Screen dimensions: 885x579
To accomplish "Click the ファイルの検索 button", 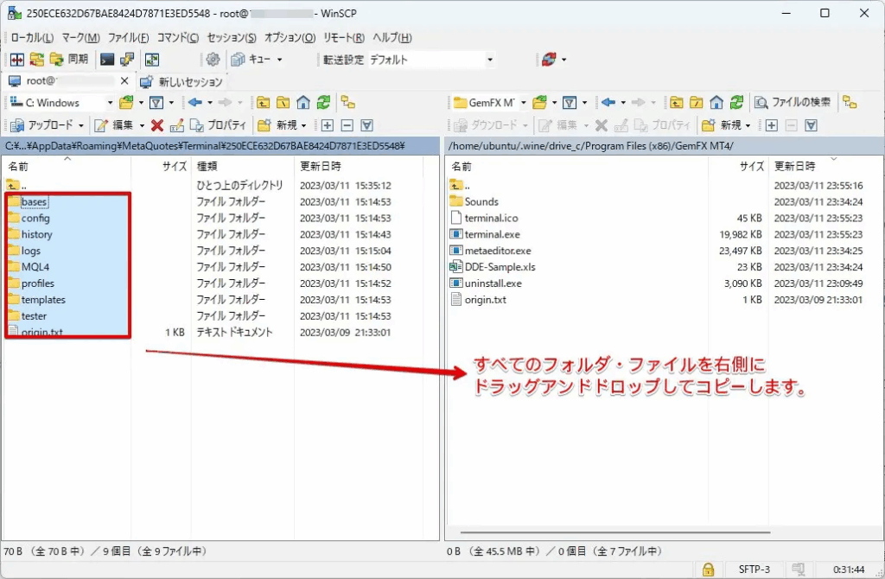I will [793, 102].
